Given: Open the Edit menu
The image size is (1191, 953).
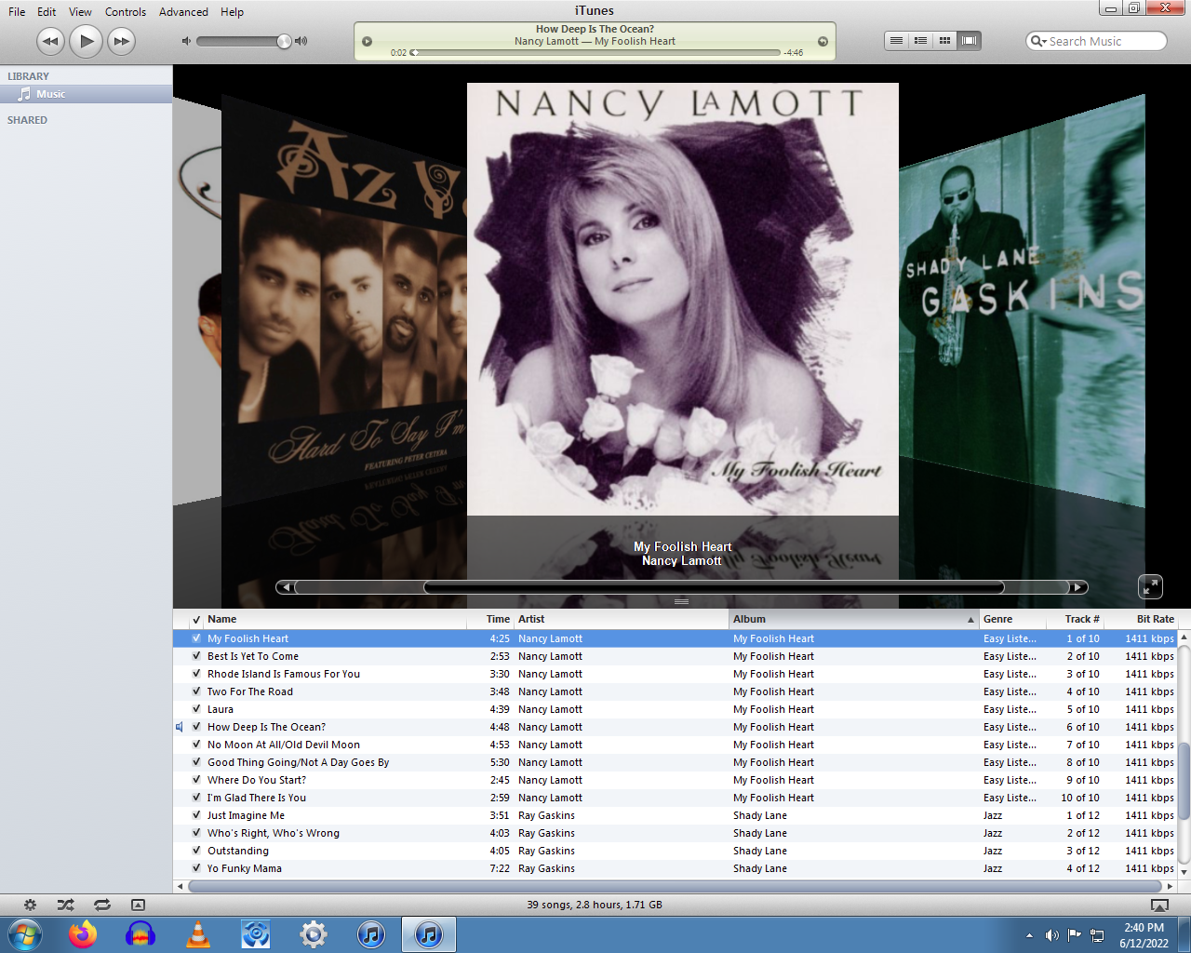Looking at the screenshot, I should pyautogui.click(x=47, y=12).
